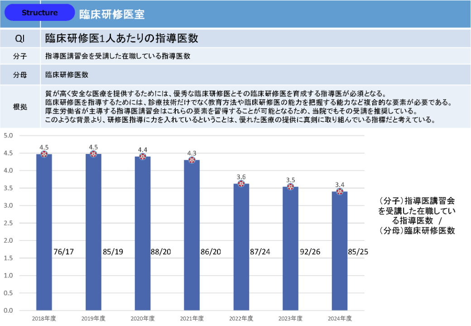This screenshot has width=471, height=326.
Task: Click the 分母 row label cell
Action: pos(20,75)
